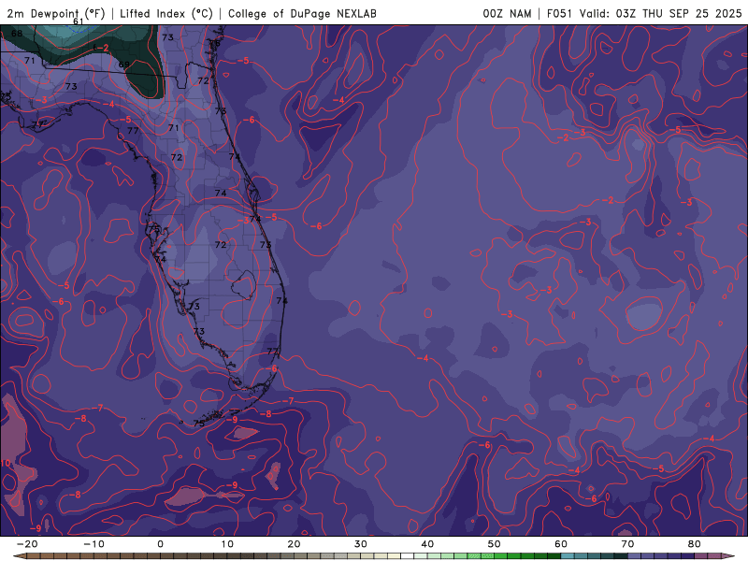Click the "40" label on the color scale
Image resolution: width=748 pixels, height=561 pixels.
point(427,544)
